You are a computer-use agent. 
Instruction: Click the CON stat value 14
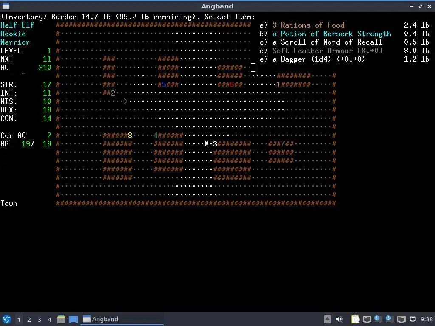click(x=47, y=118)
